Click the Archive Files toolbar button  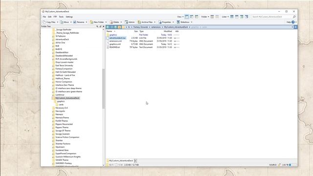pyautogui.click(x=145, y=22)
